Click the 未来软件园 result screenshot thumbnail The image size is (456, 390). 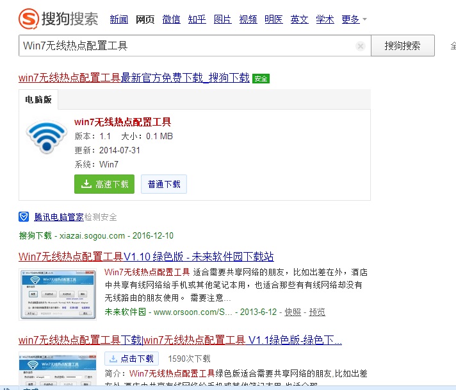pos(58,294)
